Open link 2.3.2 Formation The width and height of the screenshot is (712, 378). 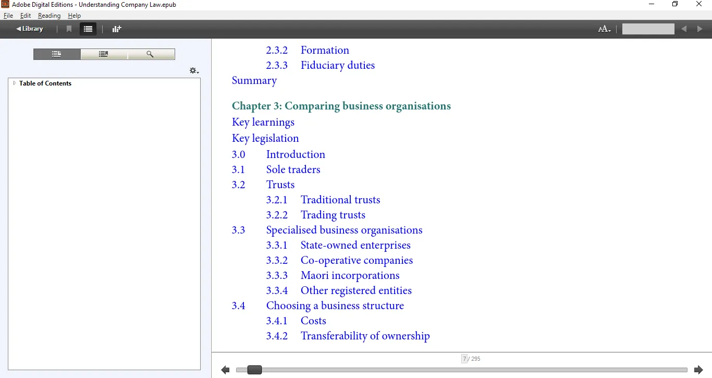tap(308, 50)
